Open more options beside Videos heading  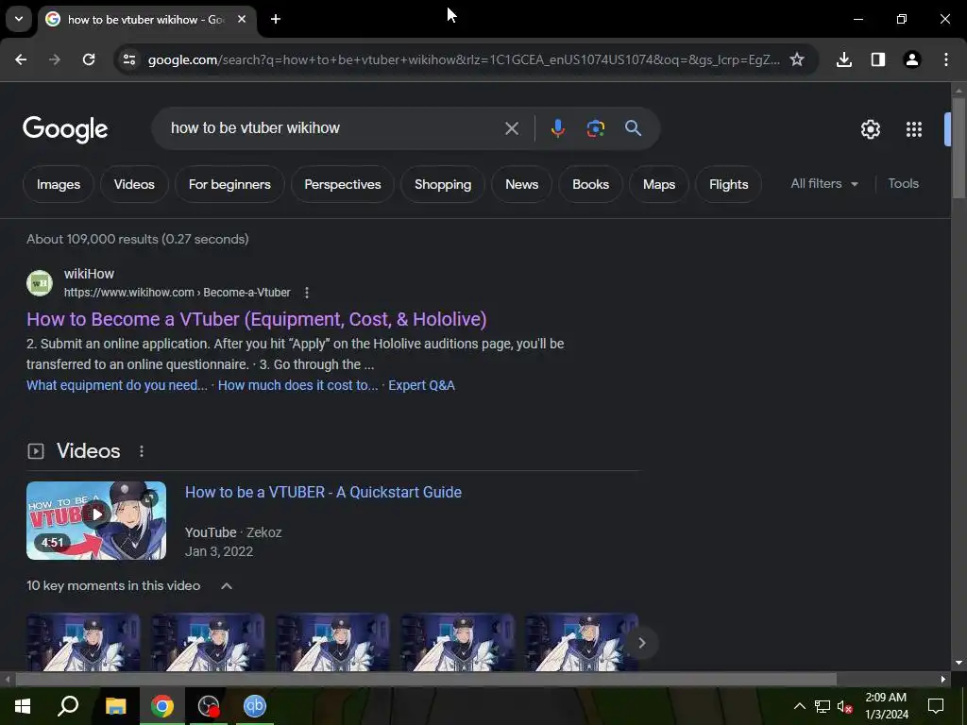coord(142,451)
